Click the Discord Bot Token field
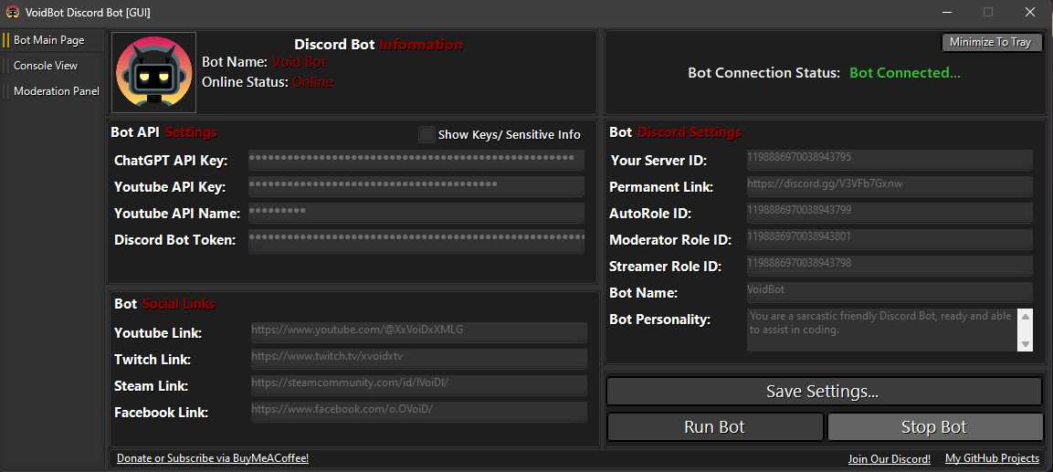This screenshot has width=1053, height=472. (x=416, y=240)
